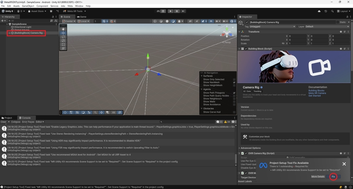The height and width of the screenshot is (189, 353).
Task: Toggle constrained proportions link for Scale
Action: pos(283,43)
